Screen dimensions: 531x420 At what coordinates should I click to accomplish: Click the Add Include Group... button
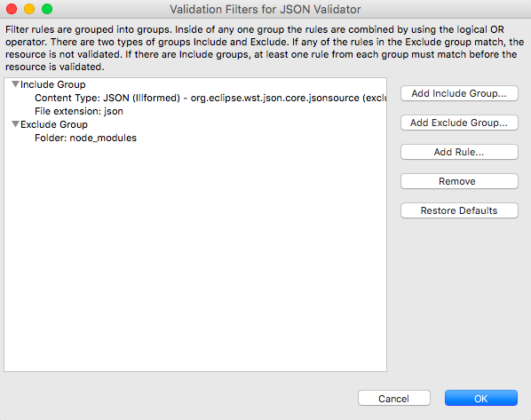click(x=459, y=93)
